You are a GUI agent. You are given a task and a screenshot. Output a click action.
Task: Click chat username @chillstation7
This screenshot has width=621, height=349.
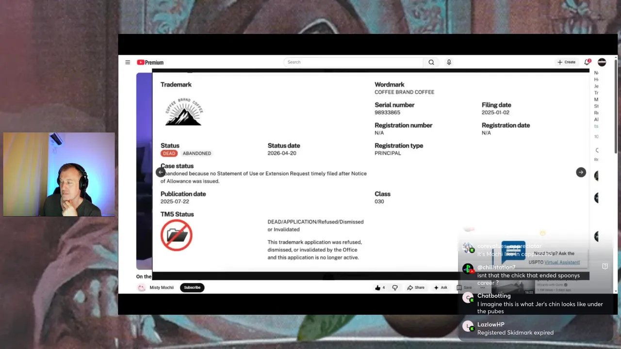pos(496,267)
